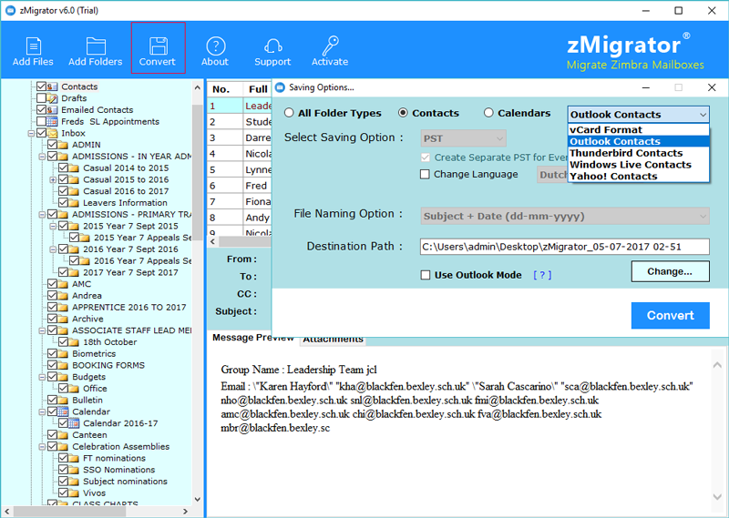Click the ADMIN folder icon
The height and width of the screenshot is (518, 729).
[64, 145]
